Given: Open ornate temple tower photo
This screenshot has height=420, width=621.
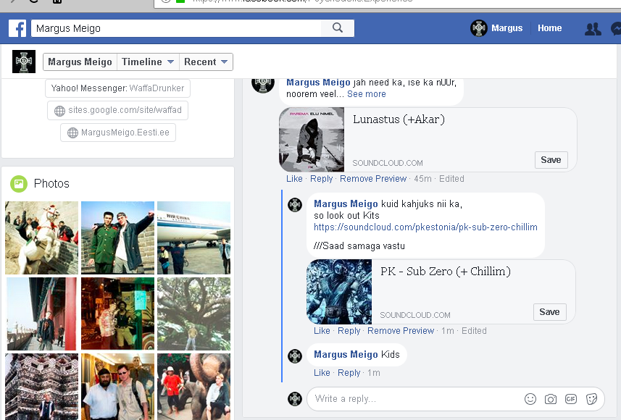Looking at the screenshot, I should (x=41, y=387).
